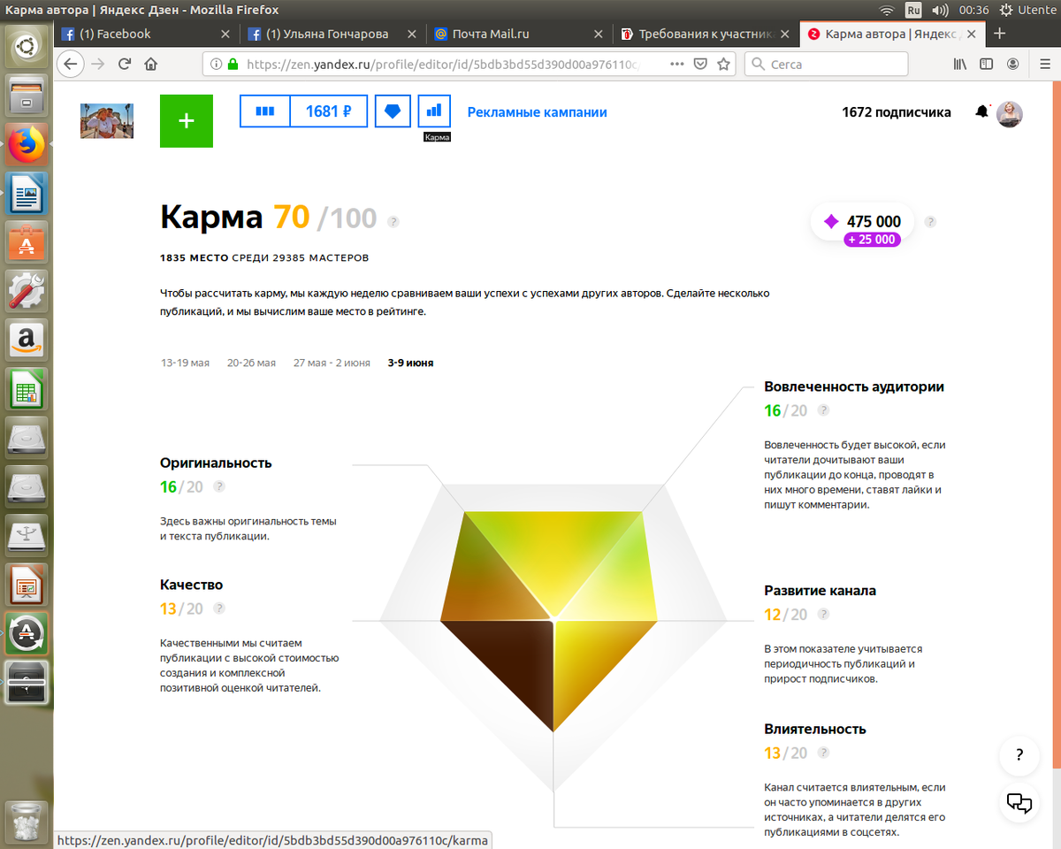This screenshot has width=1061, height=849.
Task: Open Ubuntu Software Center in launcher
Action: coord(27,241)
